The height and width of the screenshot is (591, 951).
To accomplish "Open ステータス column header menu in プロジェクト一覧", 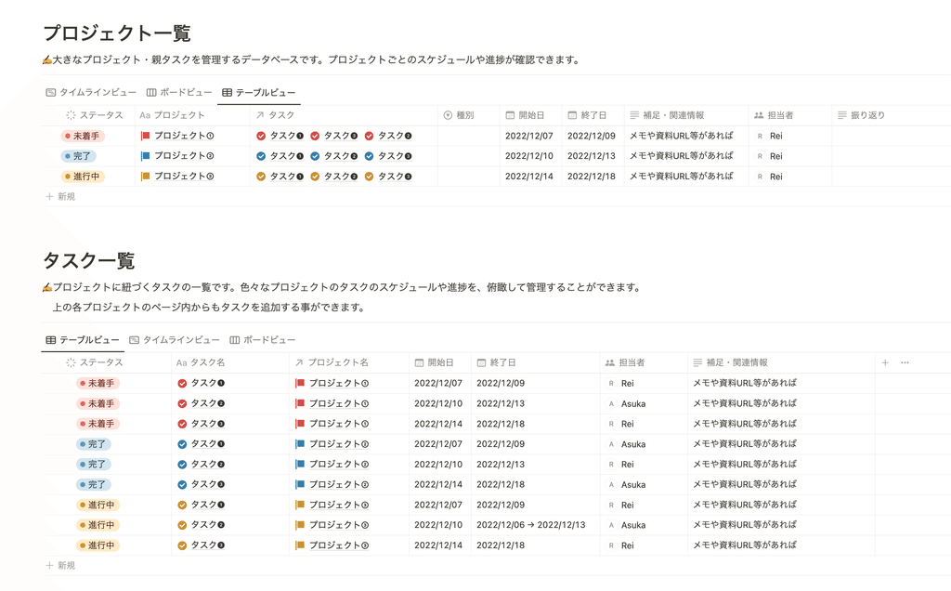I will [x=94, y=115].
